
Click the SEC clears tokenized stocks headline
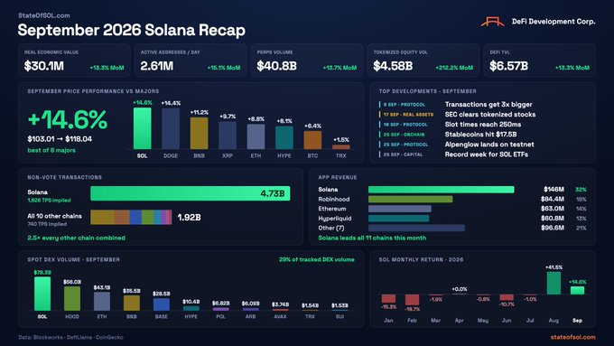click(x=490, y=115)
